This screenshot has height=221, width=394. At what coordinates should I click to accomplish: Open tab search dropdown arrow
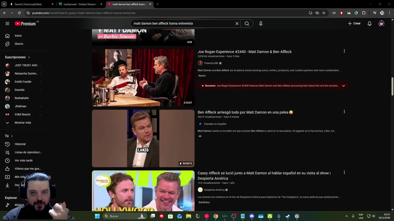click(4, 4)
